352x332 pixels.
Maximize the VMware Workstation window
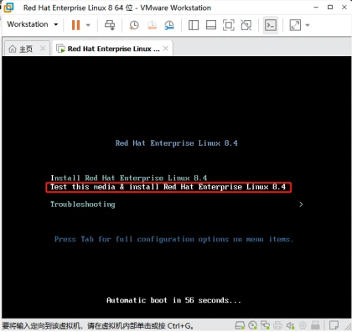pos(330,8)
